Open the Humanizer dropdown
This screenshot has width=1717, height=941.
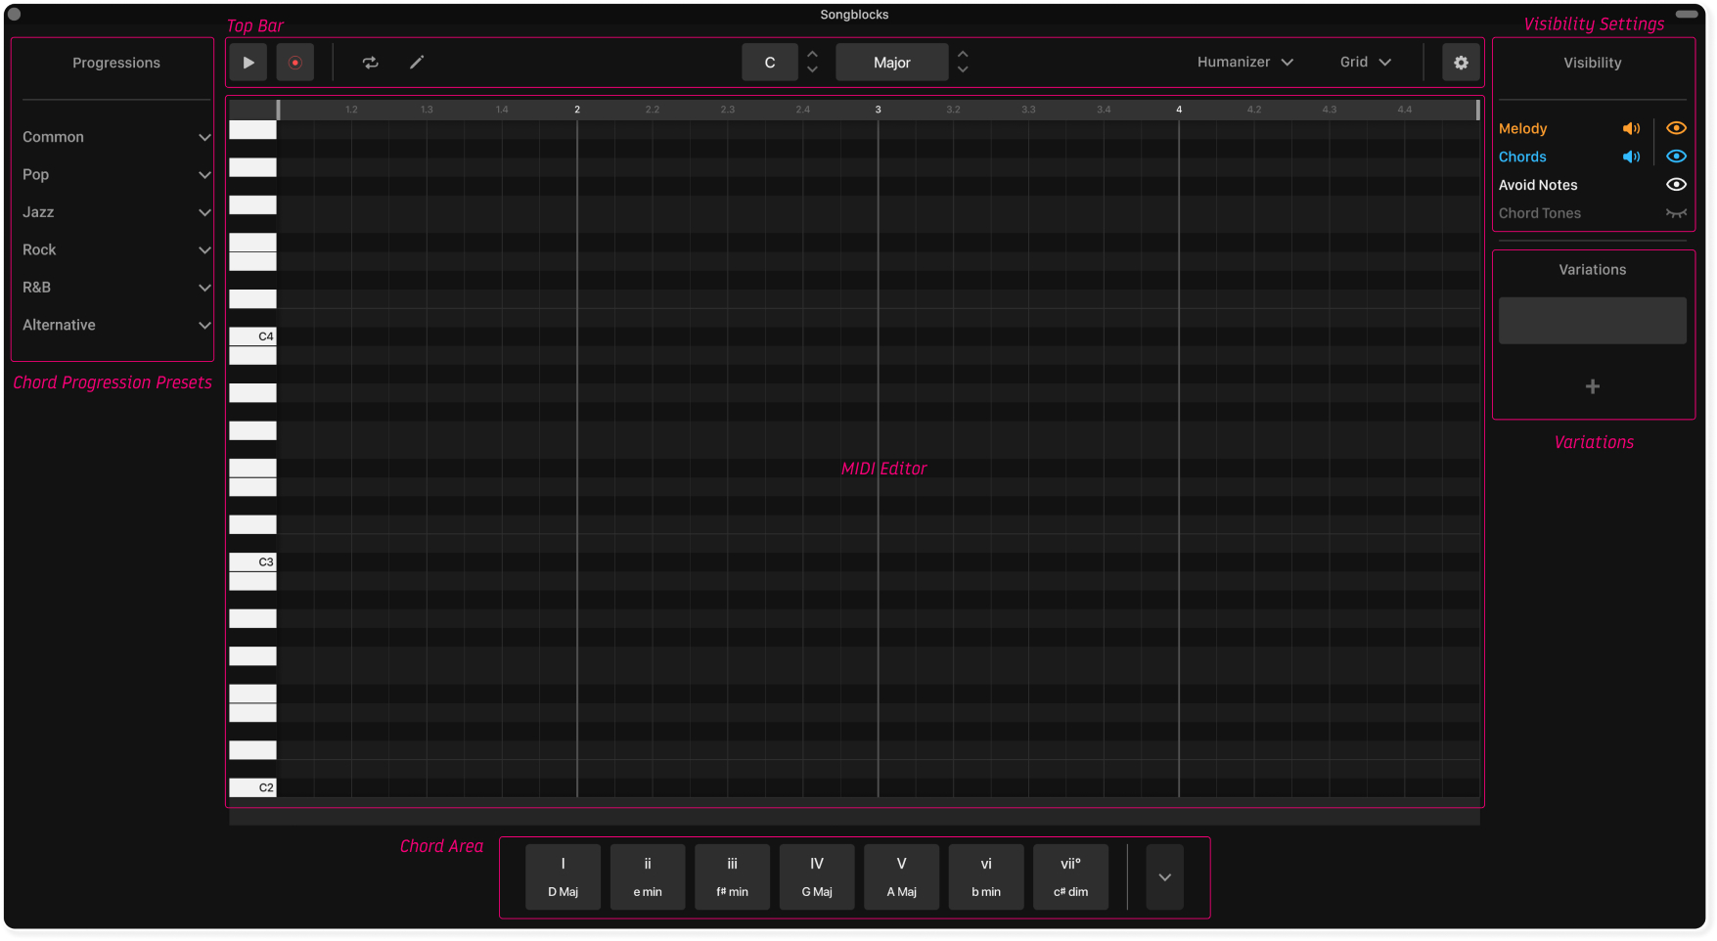1244,63
